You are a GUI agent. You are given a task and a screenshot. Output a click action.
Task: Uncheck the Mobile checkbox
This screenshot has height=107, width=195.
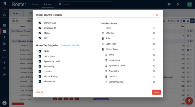coord(40,33)
